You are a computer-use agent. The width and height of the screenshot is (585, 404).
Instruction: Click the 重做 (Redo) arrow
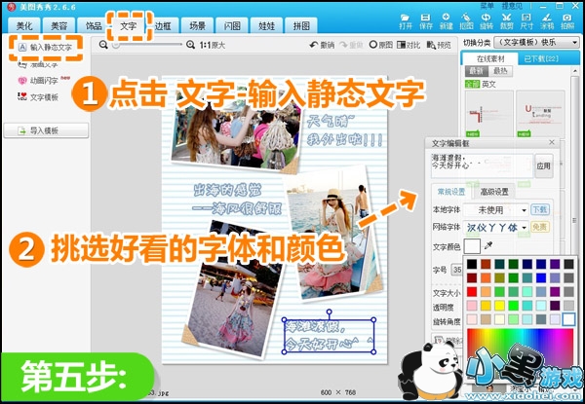351,45
